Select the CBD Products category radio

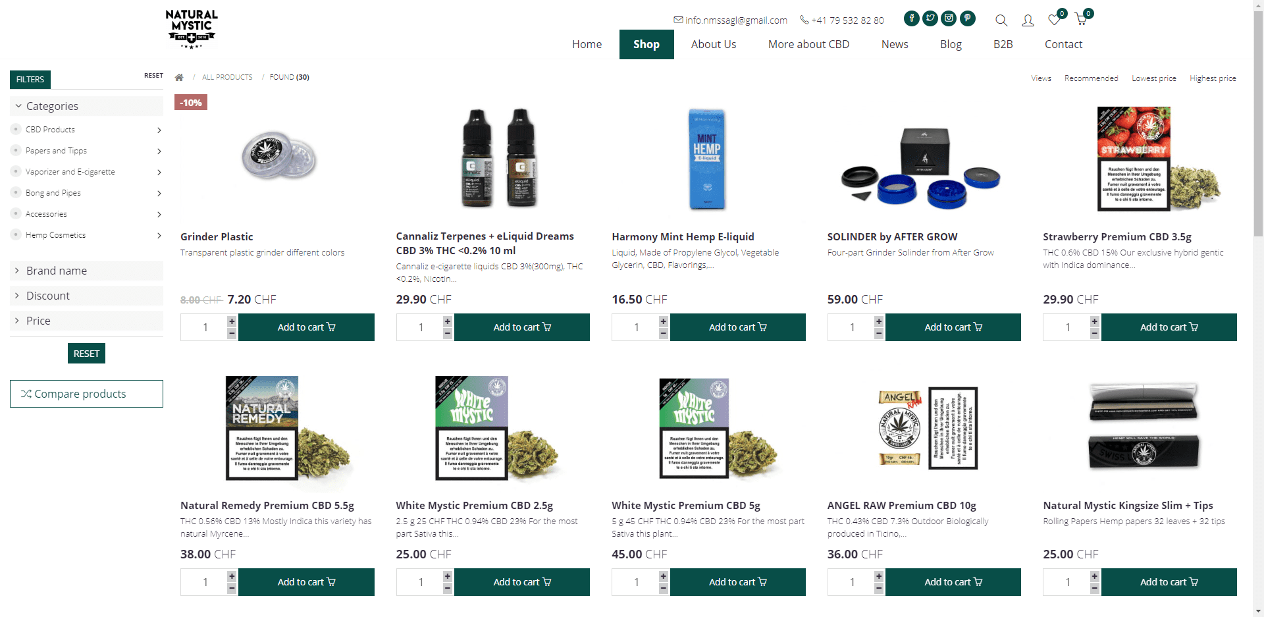(16, 129)
